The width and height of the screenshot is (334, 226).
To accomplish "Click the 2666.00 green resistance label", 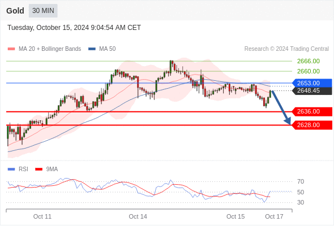I will tap(309, 61).
